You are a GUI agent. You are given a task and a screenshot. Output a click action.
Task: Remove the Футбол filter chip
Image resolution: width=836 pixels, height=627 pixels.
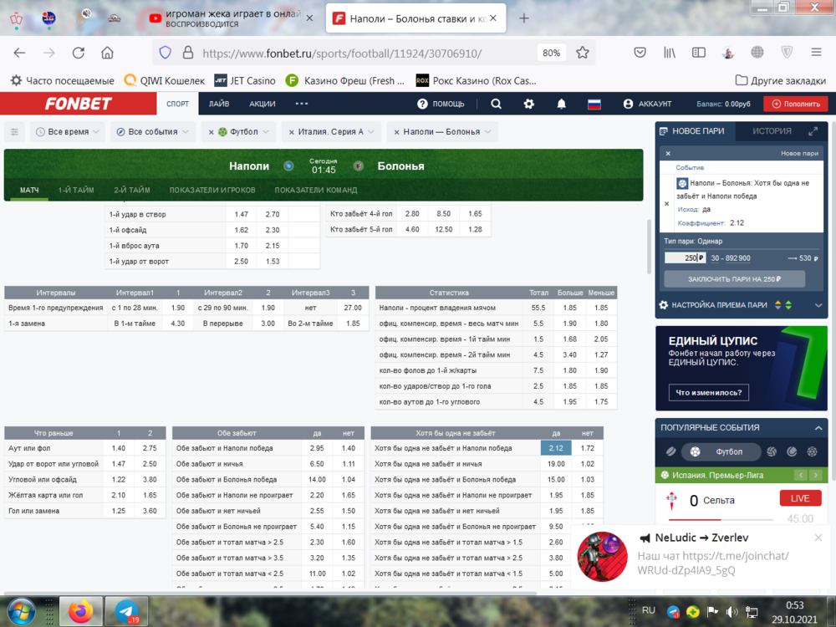point(212,132)
